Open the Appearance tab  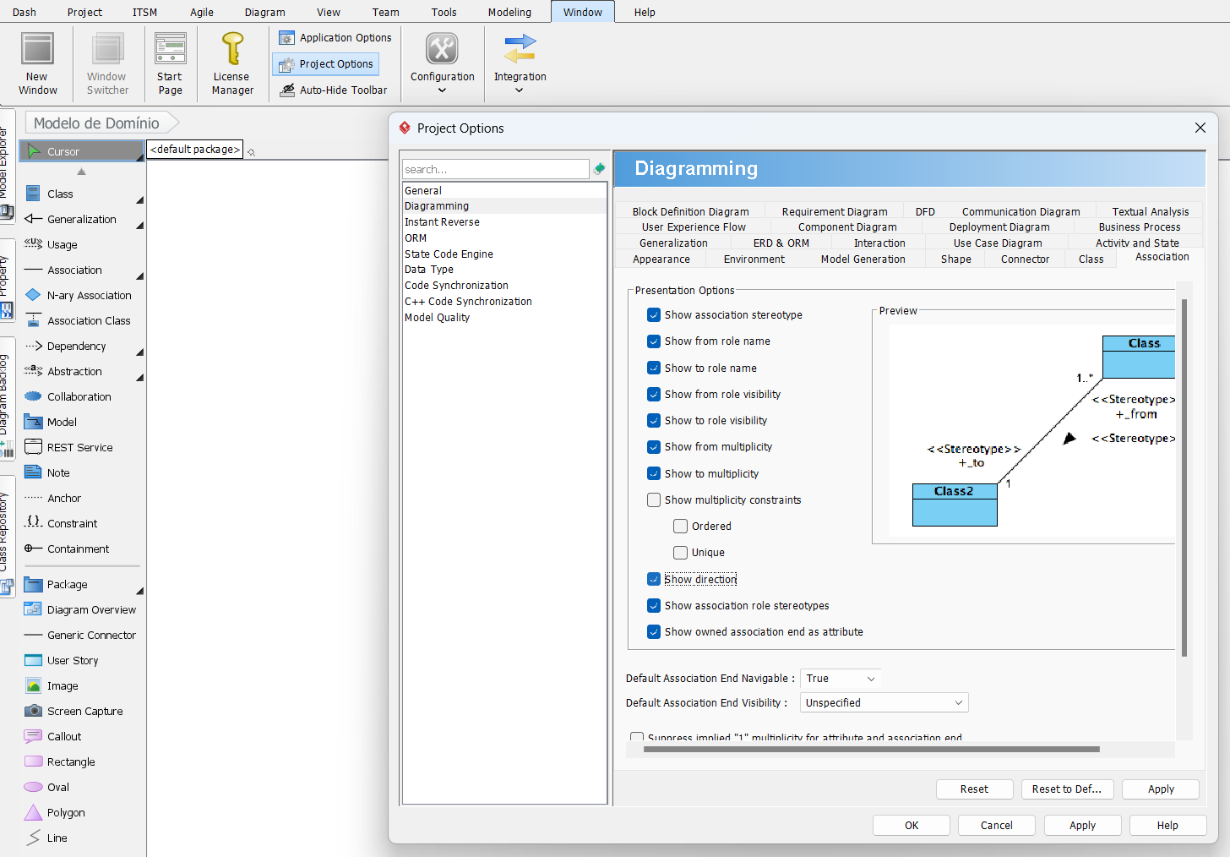pyautogui.click(x=661, y=259)
